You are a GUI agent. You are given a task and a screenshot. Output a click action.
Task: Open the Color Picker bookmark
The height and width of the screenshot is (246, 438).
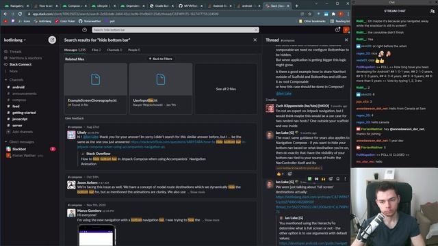point(65,21)
